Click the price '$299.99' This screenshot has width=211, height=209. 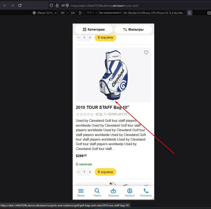tap(81, 156)
